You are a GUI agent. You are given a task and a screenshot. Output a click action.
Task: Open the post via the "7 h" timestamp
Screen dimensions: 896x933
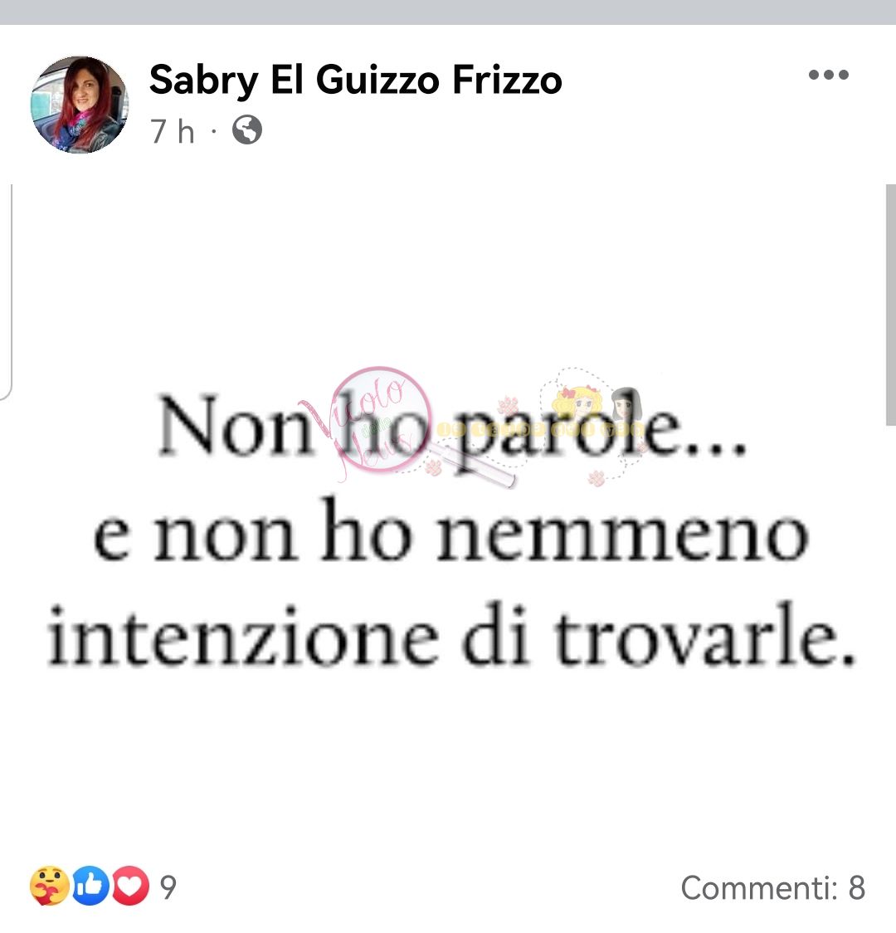click(173, 131)
